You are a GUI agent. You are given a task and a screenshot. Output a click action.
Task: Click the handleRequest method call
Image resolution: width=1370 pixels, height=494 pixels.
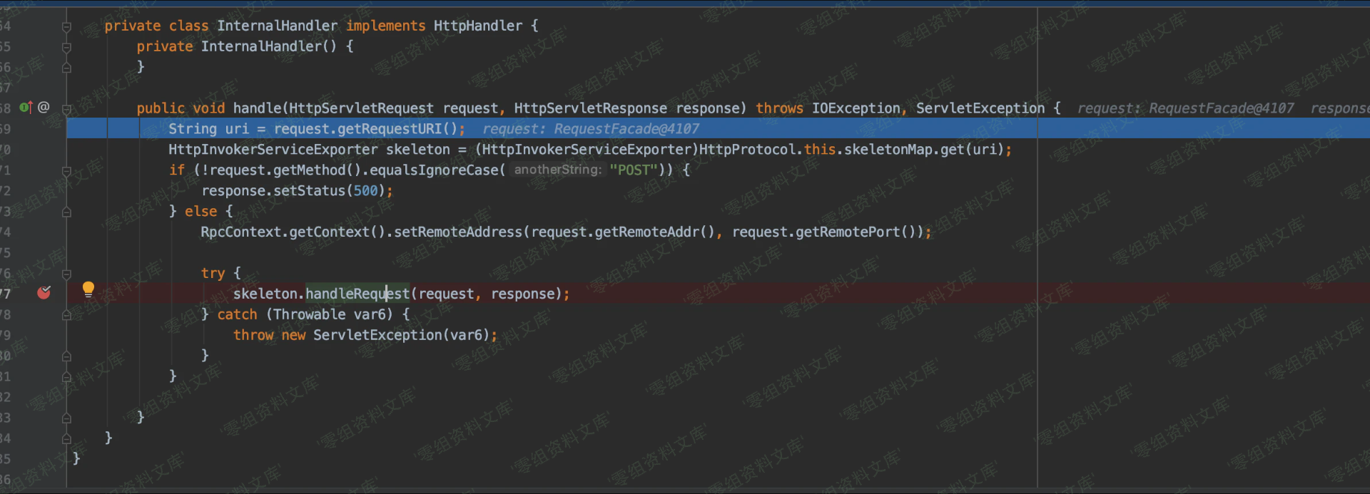tap(357, 294)
